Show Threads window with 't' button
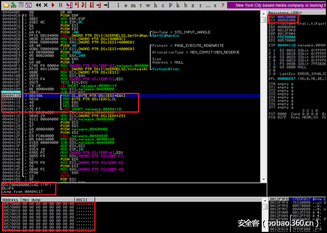Image resolution: width=327 pixels, height=233 pixels. coord(140,5)
